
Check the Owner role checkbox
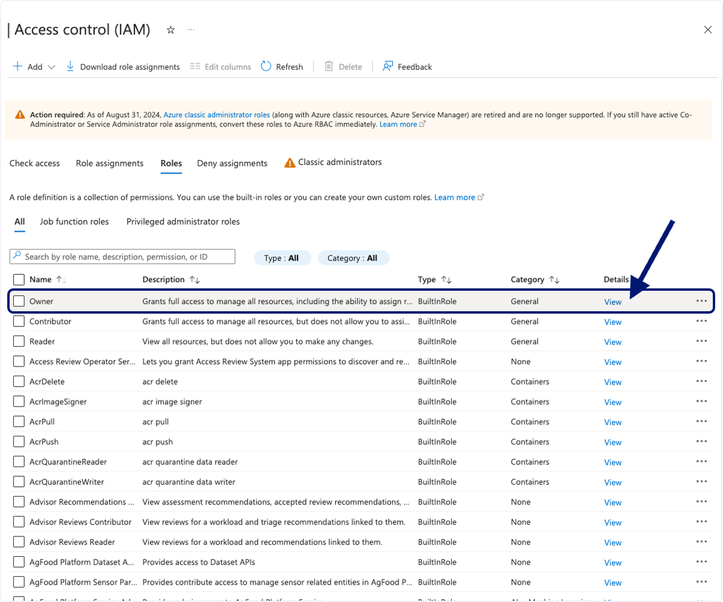tap(19, 301)
